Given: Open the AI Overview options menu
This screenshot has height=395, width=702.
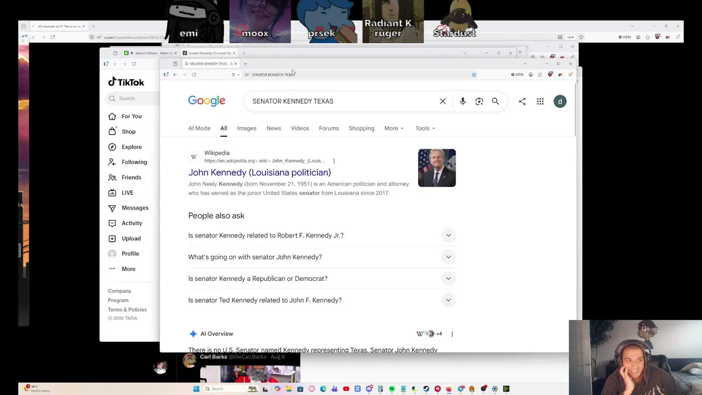Looking at the screenshot, I should [452, 334].
